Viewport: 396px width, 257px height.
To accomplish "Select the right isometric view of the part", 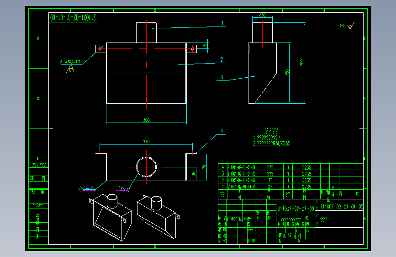I will (x=158, y=217).
